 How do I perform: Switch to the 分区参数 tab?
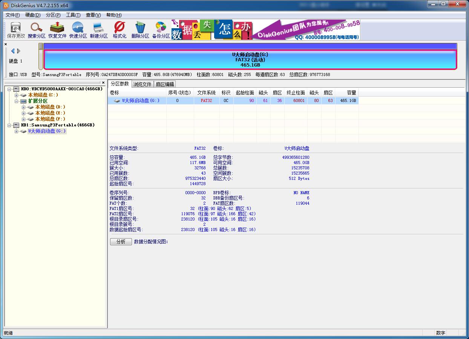120,84
